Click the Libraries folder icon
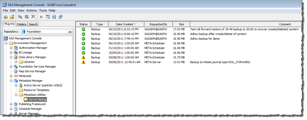307x120 pixels. [21, 62]
